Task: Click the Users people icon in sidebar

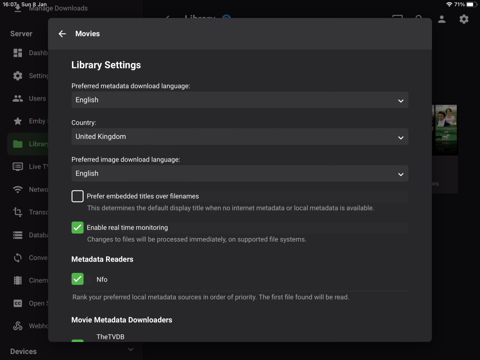Action: pos(18,98)
